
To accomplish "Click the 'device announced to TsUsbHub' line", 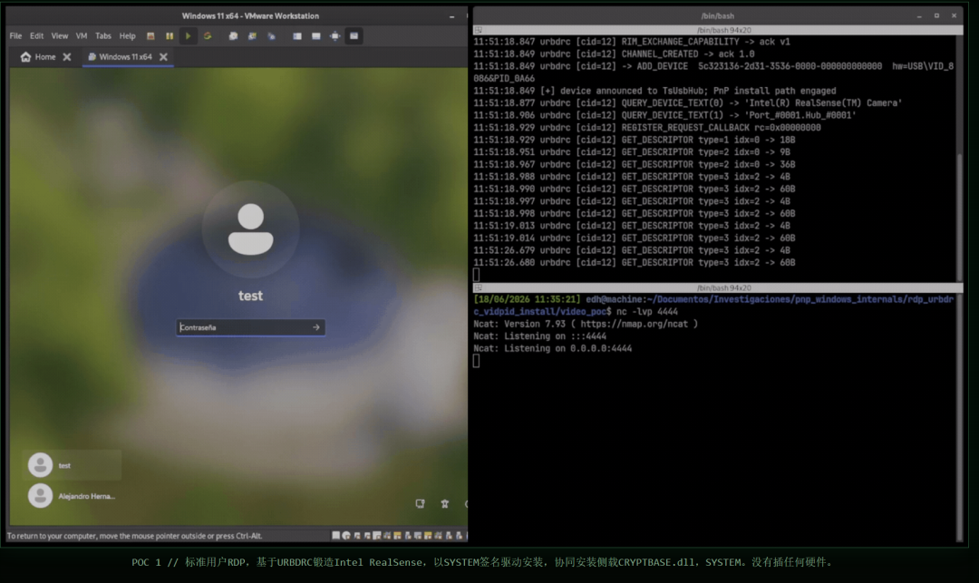I will coord(654,92).
